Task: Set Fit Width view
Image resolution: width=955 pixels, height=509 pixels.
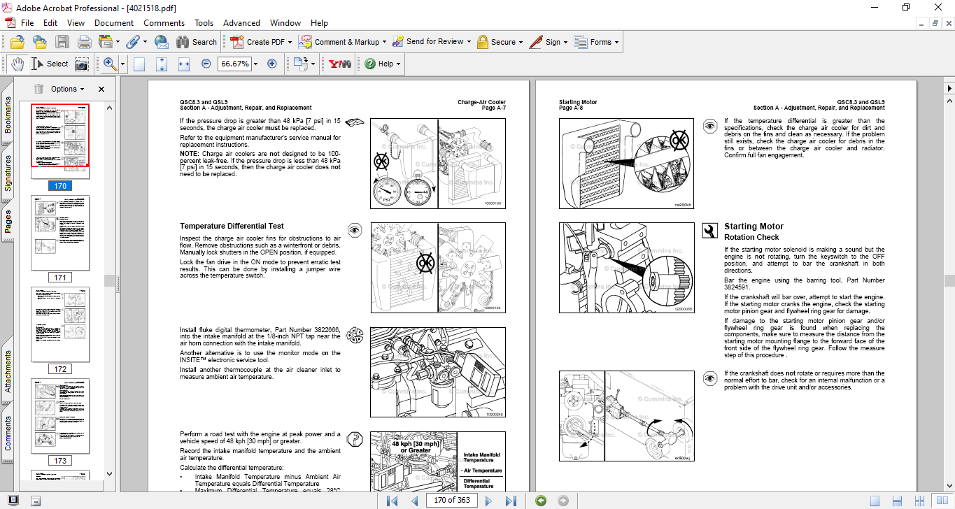Action: point(184,64)
